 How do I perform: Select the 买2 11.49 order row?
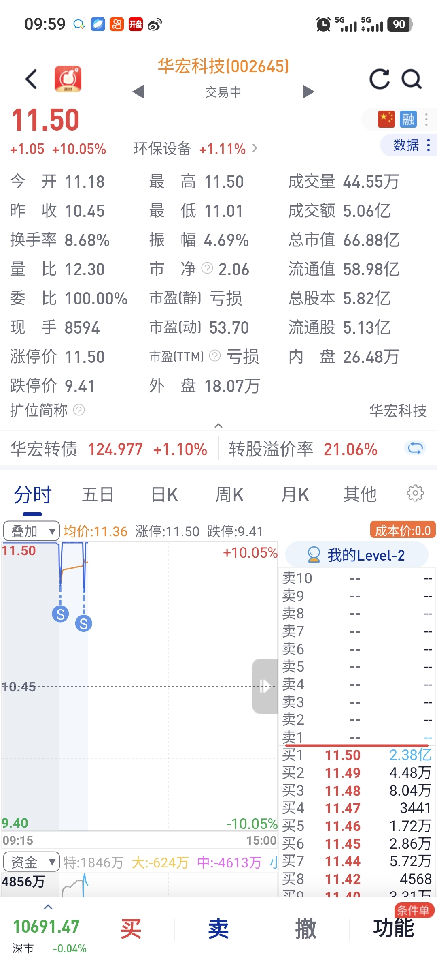(357, 773)
